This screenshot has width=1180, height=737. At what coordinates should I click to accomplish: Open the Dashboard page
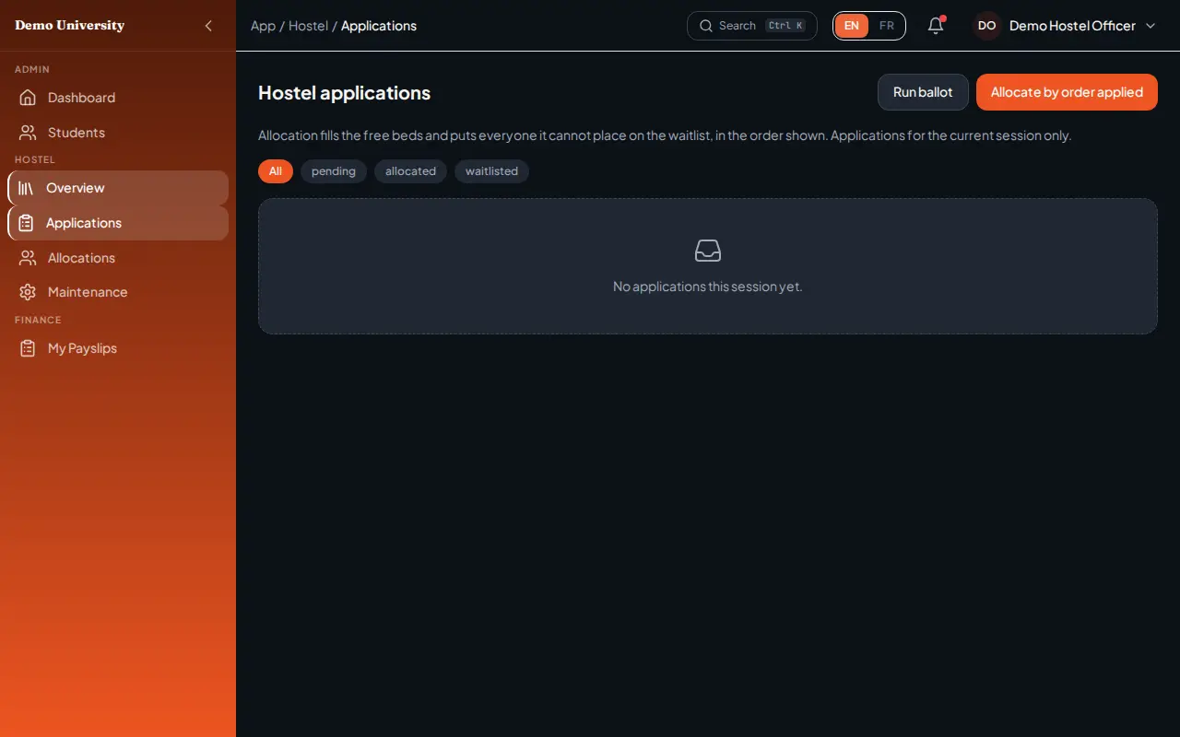pyautogui.click(x=118, y=98)
